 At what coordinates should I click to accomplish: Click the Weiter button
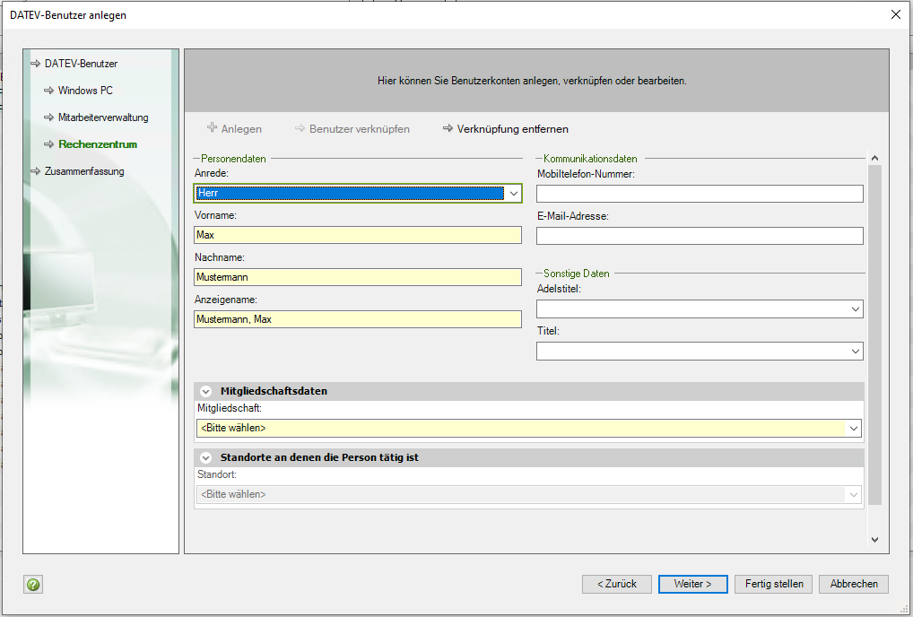point(693,584)
